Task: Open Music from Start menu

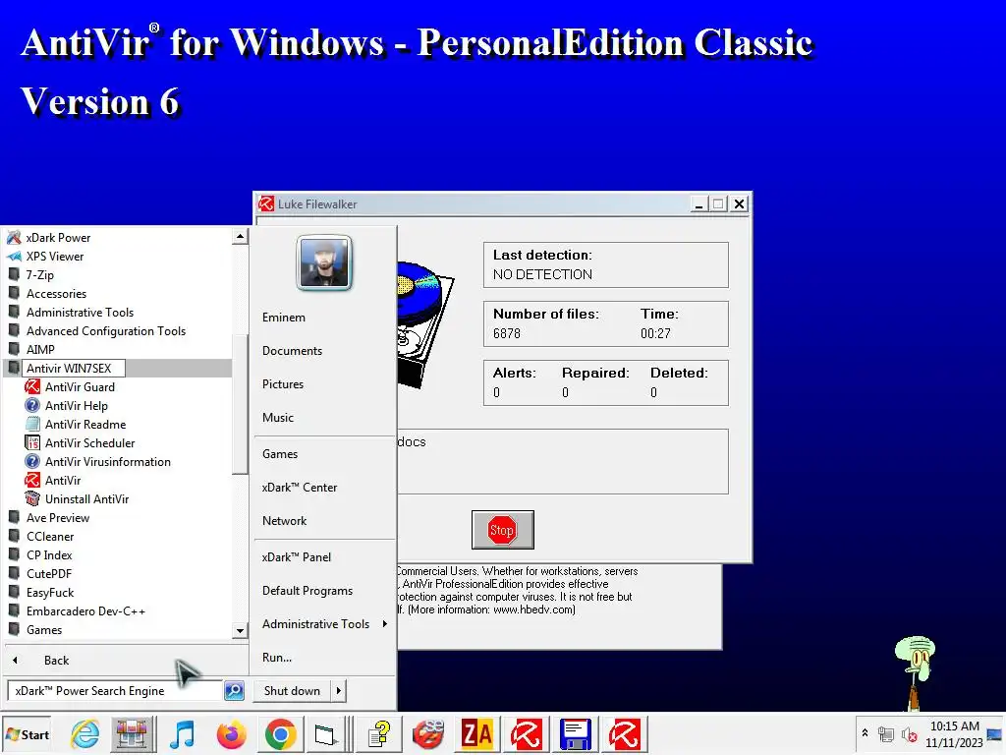Action: [x=278, y=417]
